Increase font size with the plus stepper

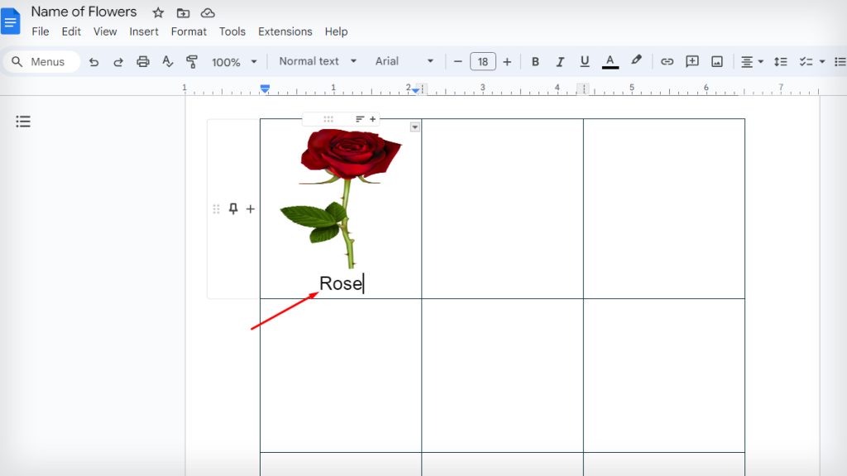505,61
